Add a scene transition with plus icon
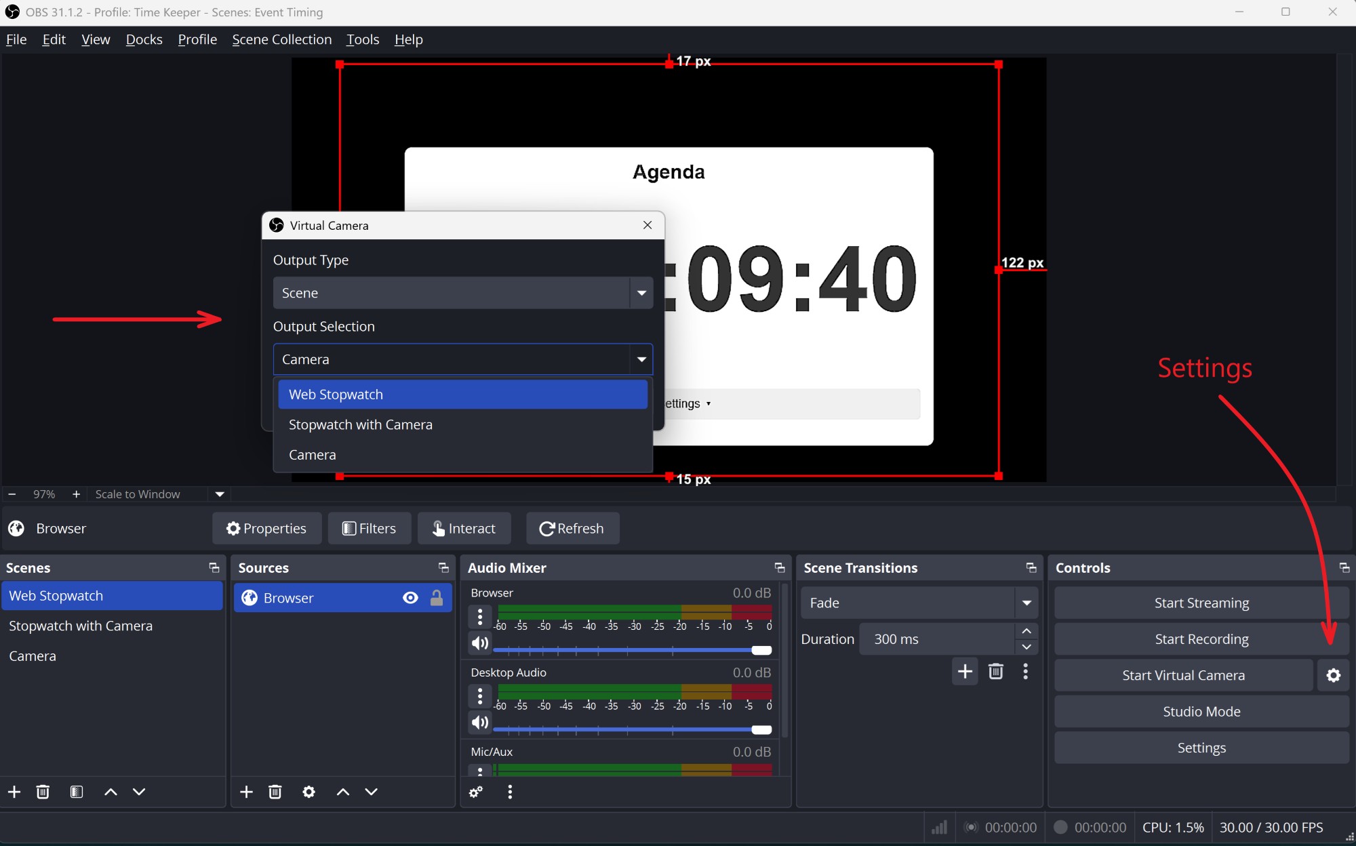 (x=965, y=671)
